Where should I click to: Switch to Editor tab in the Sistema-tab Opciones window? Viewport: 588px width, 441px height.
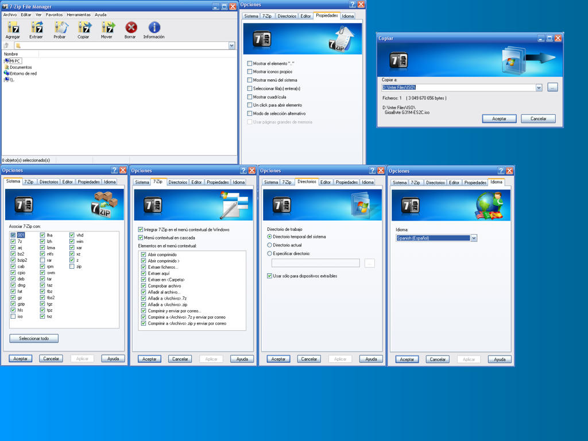coord(68,182)
